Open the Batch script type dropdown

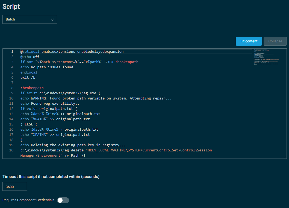[30, 19]
